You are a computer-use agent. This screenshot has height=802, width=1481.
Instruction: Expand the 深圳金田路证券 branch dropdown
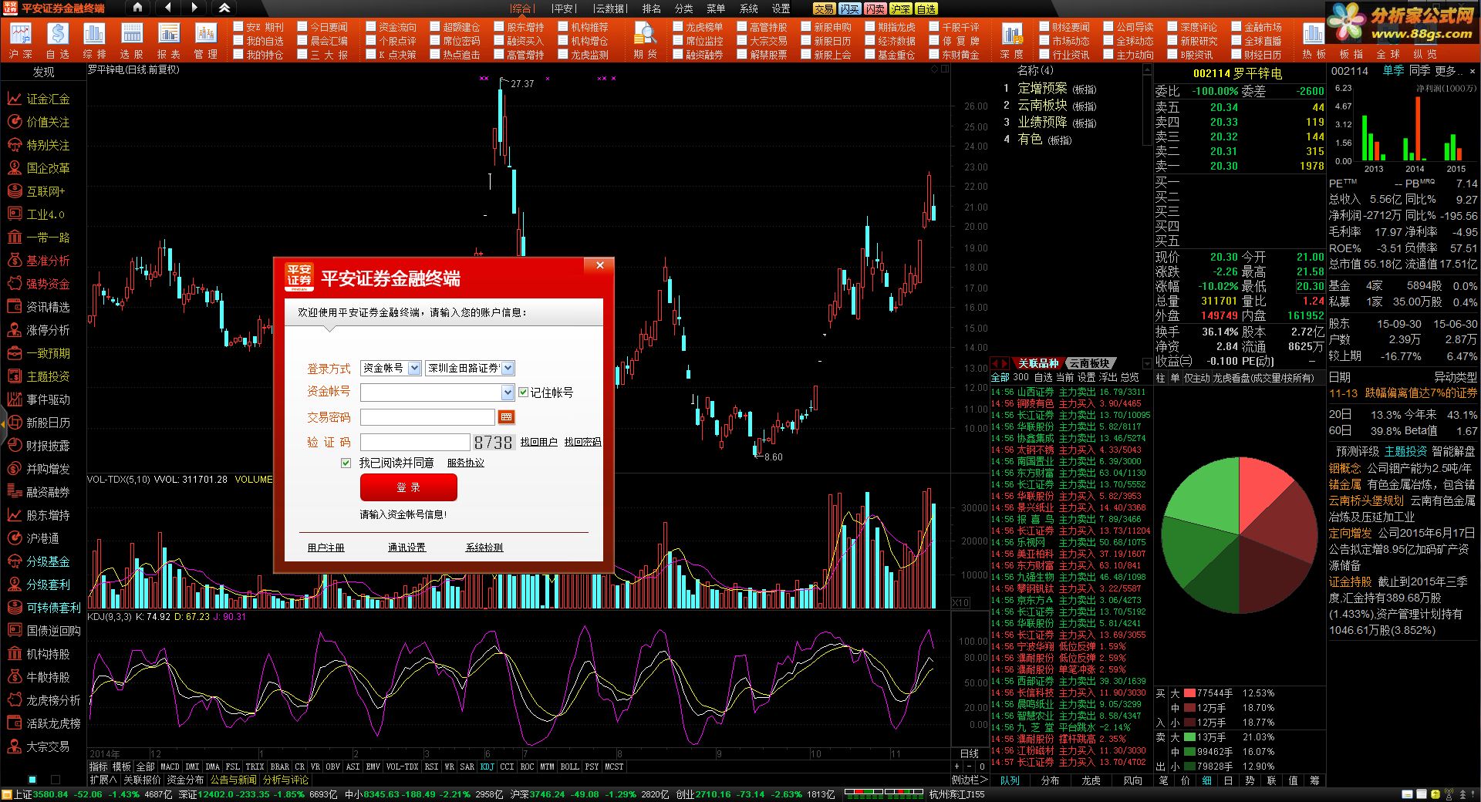508,368
